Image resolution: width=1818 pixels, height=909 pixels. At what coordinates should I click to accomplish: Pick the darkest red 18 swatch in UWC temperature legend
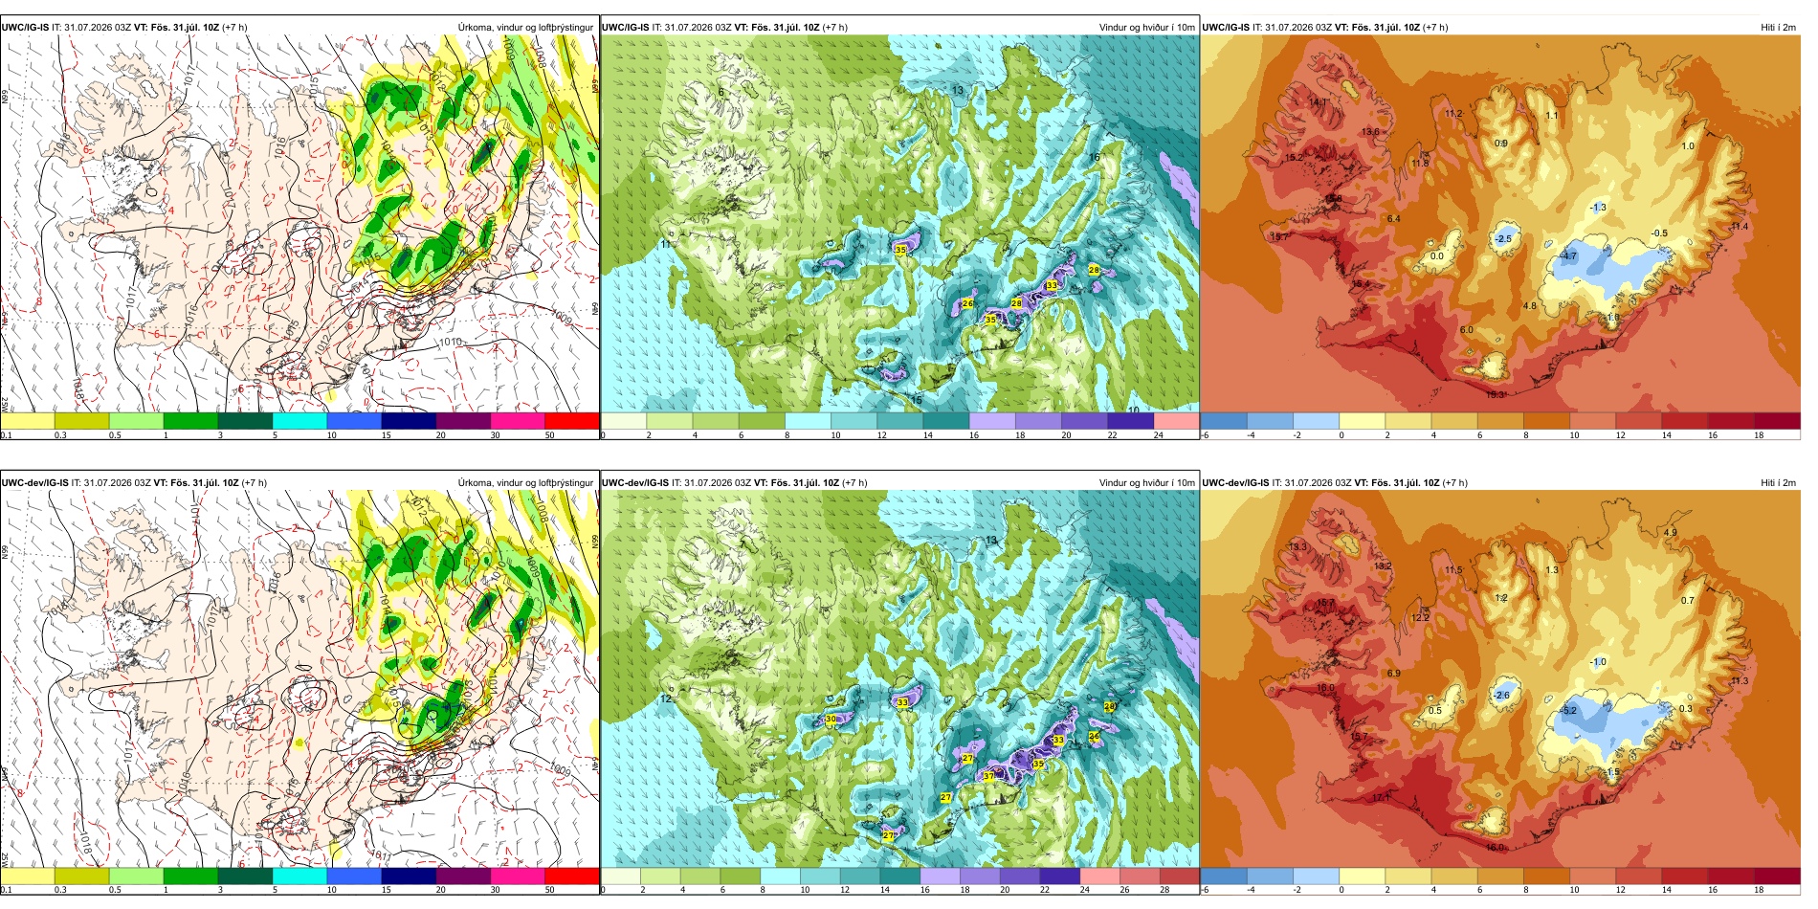(1778, 421)
